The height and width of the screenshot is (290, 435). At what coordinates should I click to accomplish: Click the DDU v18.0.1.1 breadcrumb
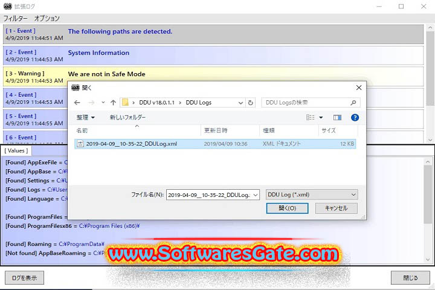(156, 103)
